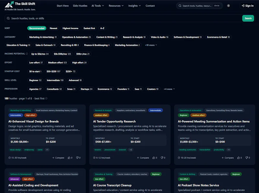Select Operations & Automation category filter
This screenshot has height=193, width=259.
tap(76, 37)
